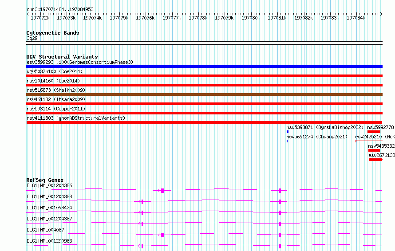Open the nsv593114 (Cooper2011) label
Viewport: 395px width, 251px height.
(x=56, y=109)
